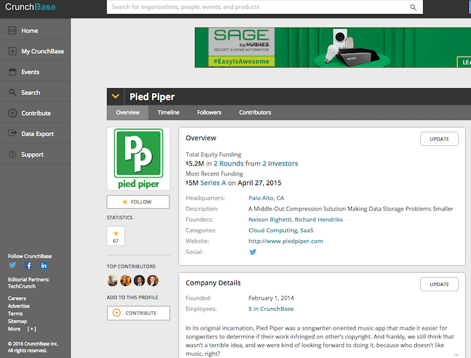The height and width of the screenshot is (358, 471).
Task: Click the Data Export icon
Action: pos(12,133)
